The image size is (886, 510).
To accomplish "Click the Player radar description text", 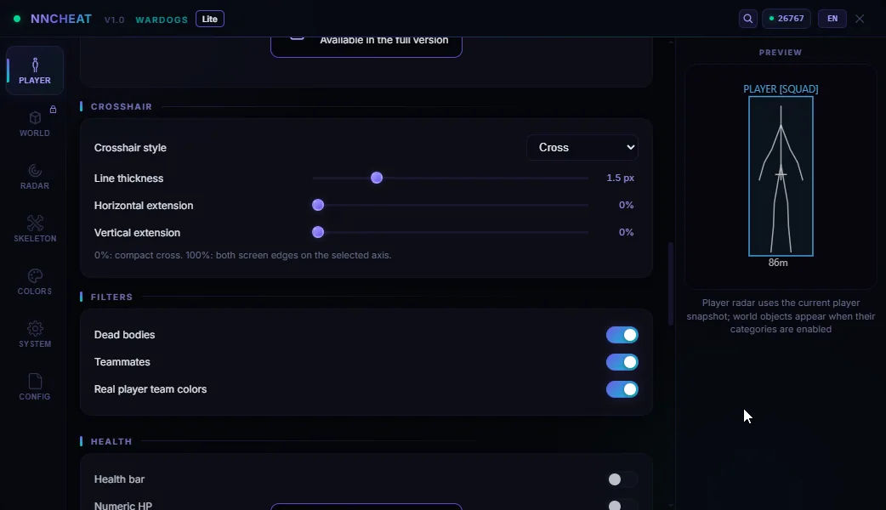I will click(781, 316).
